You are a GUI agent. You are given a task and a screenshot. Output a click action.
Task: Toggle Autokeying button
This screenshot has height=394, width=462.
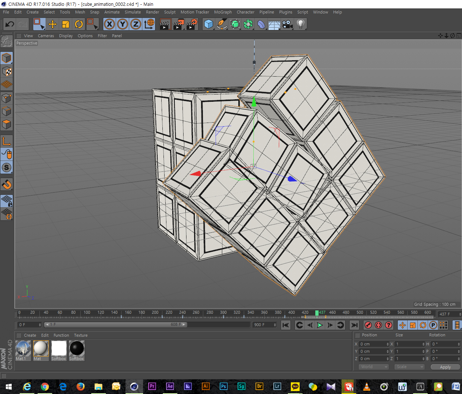coord(378,325)
